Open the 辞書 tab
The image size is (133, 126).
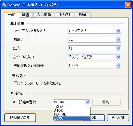pyautogui.click(x=26, y=15)
